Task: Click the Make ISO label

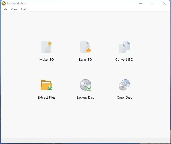Action: pyautogui.click(x=47, y=60)
